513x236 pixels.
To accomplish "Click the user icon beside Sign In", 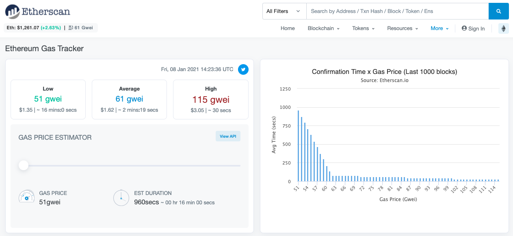I will pos(464,28).
